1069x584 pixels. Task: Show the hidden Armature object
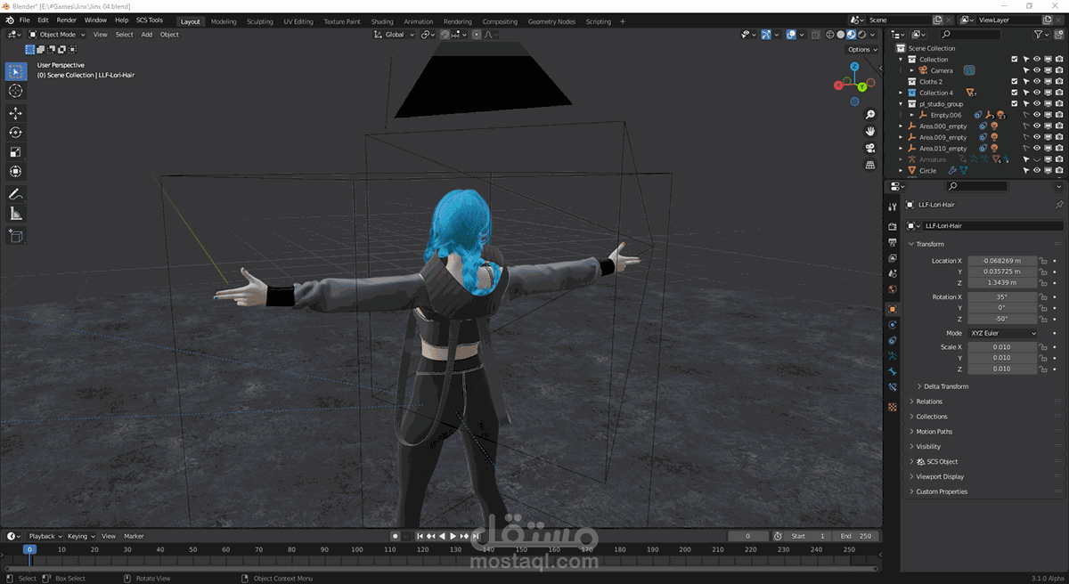[x=1037, y=159]
